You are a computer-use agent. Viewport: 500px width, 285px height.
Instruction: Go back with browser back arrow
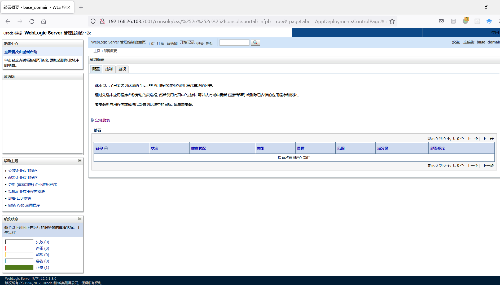click(8, 21)
